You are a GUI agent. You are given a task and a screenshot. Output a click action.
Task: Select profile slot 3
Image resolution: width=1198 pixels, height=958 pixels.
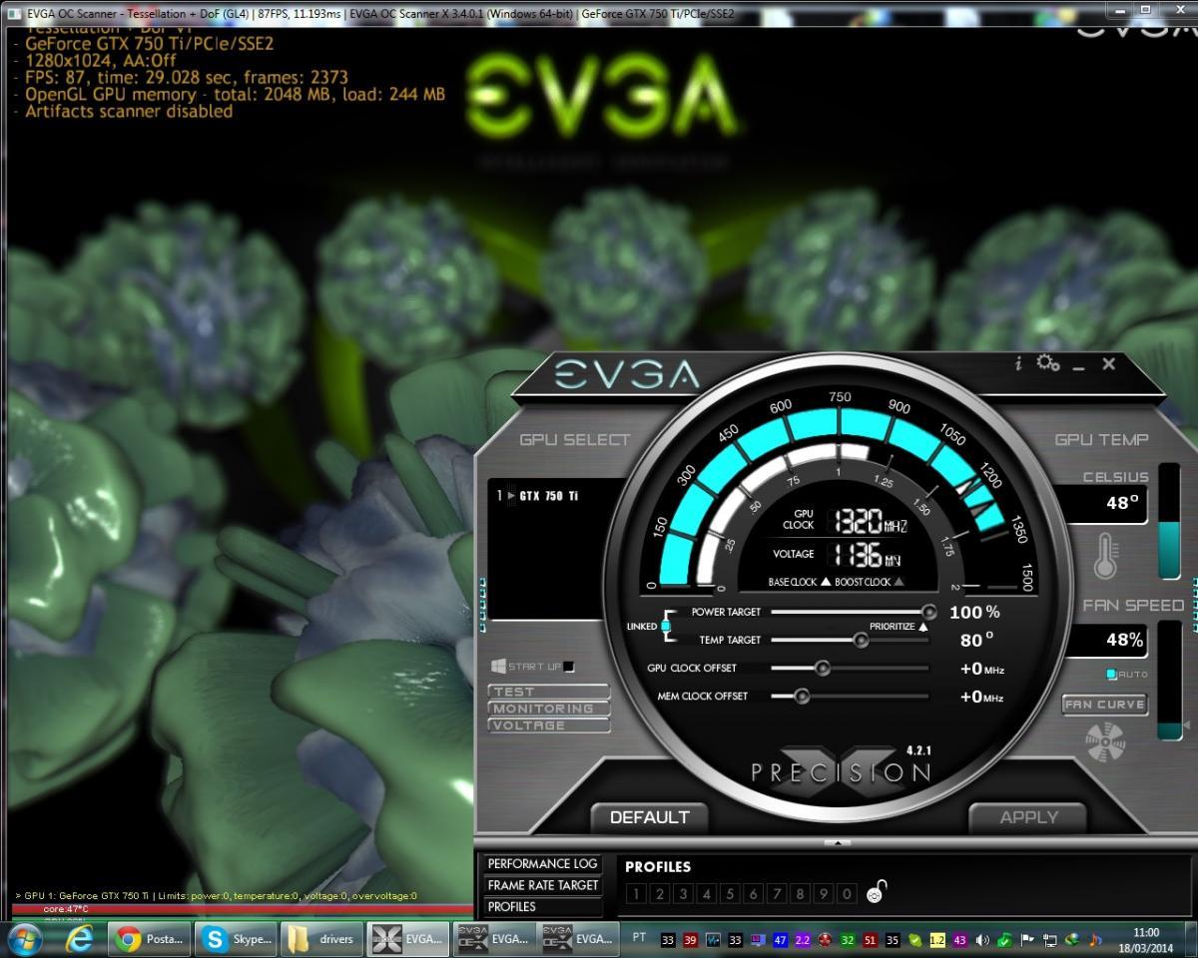coord(683,894)
